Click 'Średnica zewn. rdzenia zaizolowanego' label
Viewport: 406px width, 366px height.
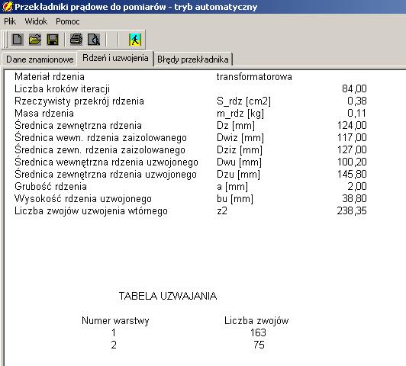click(100, 149)
